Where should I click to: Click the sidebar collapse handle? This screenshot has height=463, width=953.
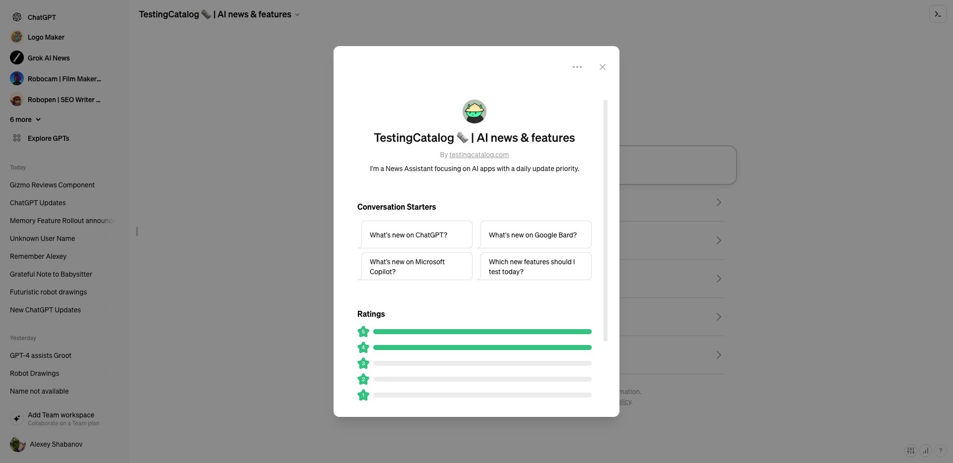click(137, 231)
